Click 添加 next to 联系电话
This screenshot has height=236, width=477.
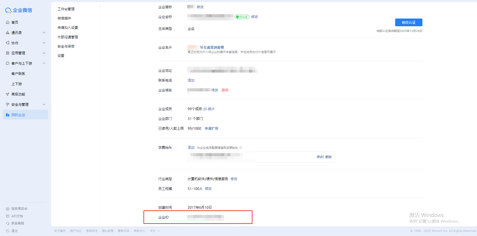(x=191, y=80)
